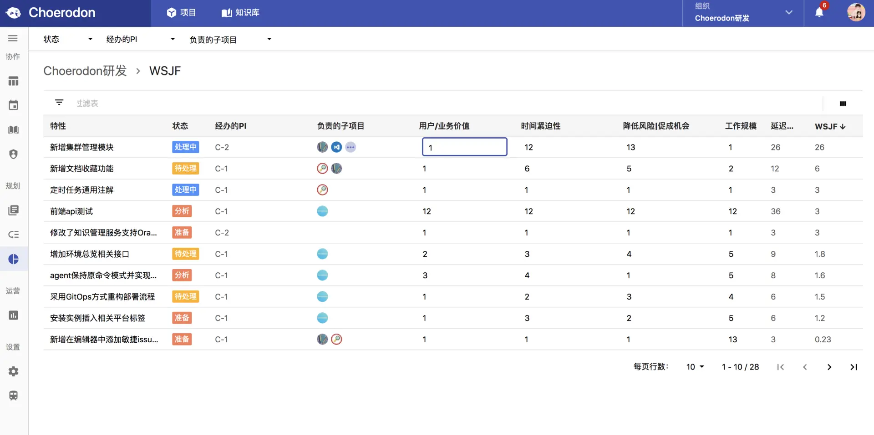This screenshot has height=435, width=874.
Task: Toggle the hamburger sidebar menu
Action: point(13,39)
